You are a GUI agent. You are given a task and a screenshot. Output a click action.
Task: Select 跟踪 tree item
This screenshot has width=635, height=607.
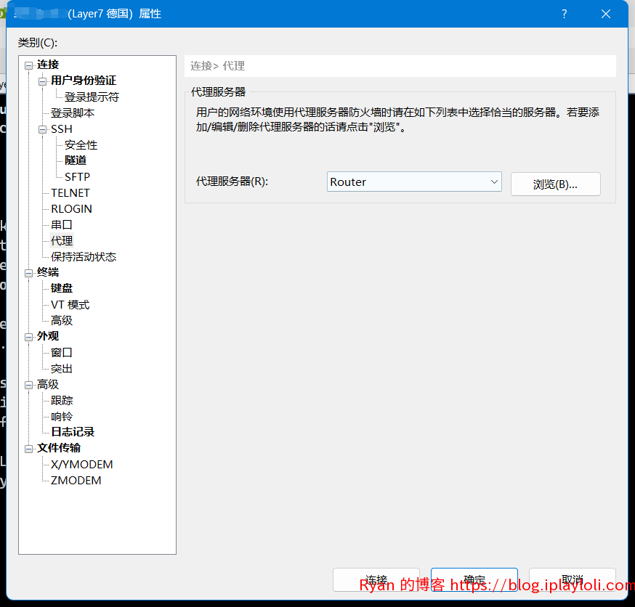[x=62, y=401]
